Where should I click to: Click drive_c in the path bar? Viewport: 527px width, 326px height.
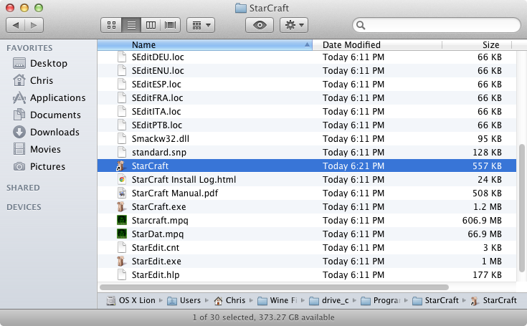pos(329,300)
